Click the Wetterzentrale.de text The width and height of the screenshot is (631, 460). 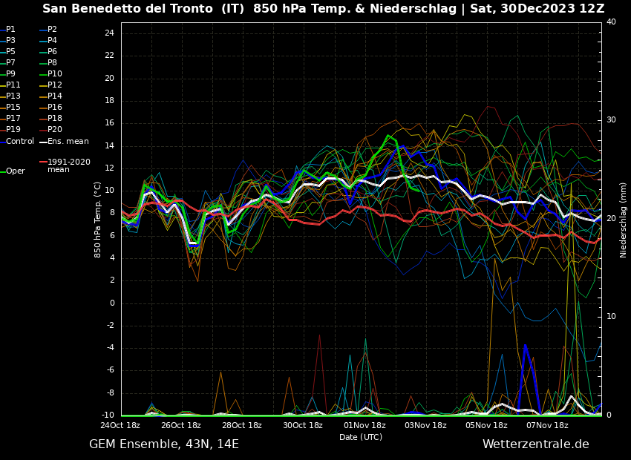[535, 444]
